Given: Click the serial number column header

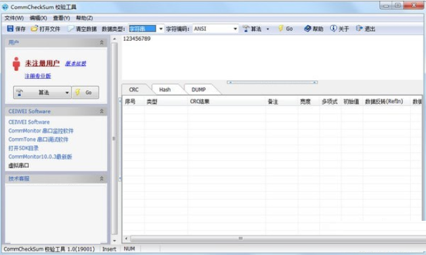Looking at the screenshot, I should (133, 102).
